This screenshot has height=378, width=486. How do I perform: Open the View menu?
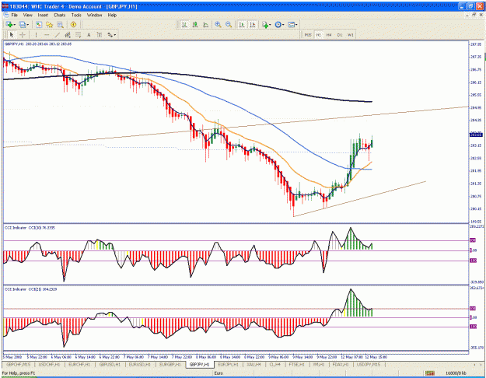point(27,15)
